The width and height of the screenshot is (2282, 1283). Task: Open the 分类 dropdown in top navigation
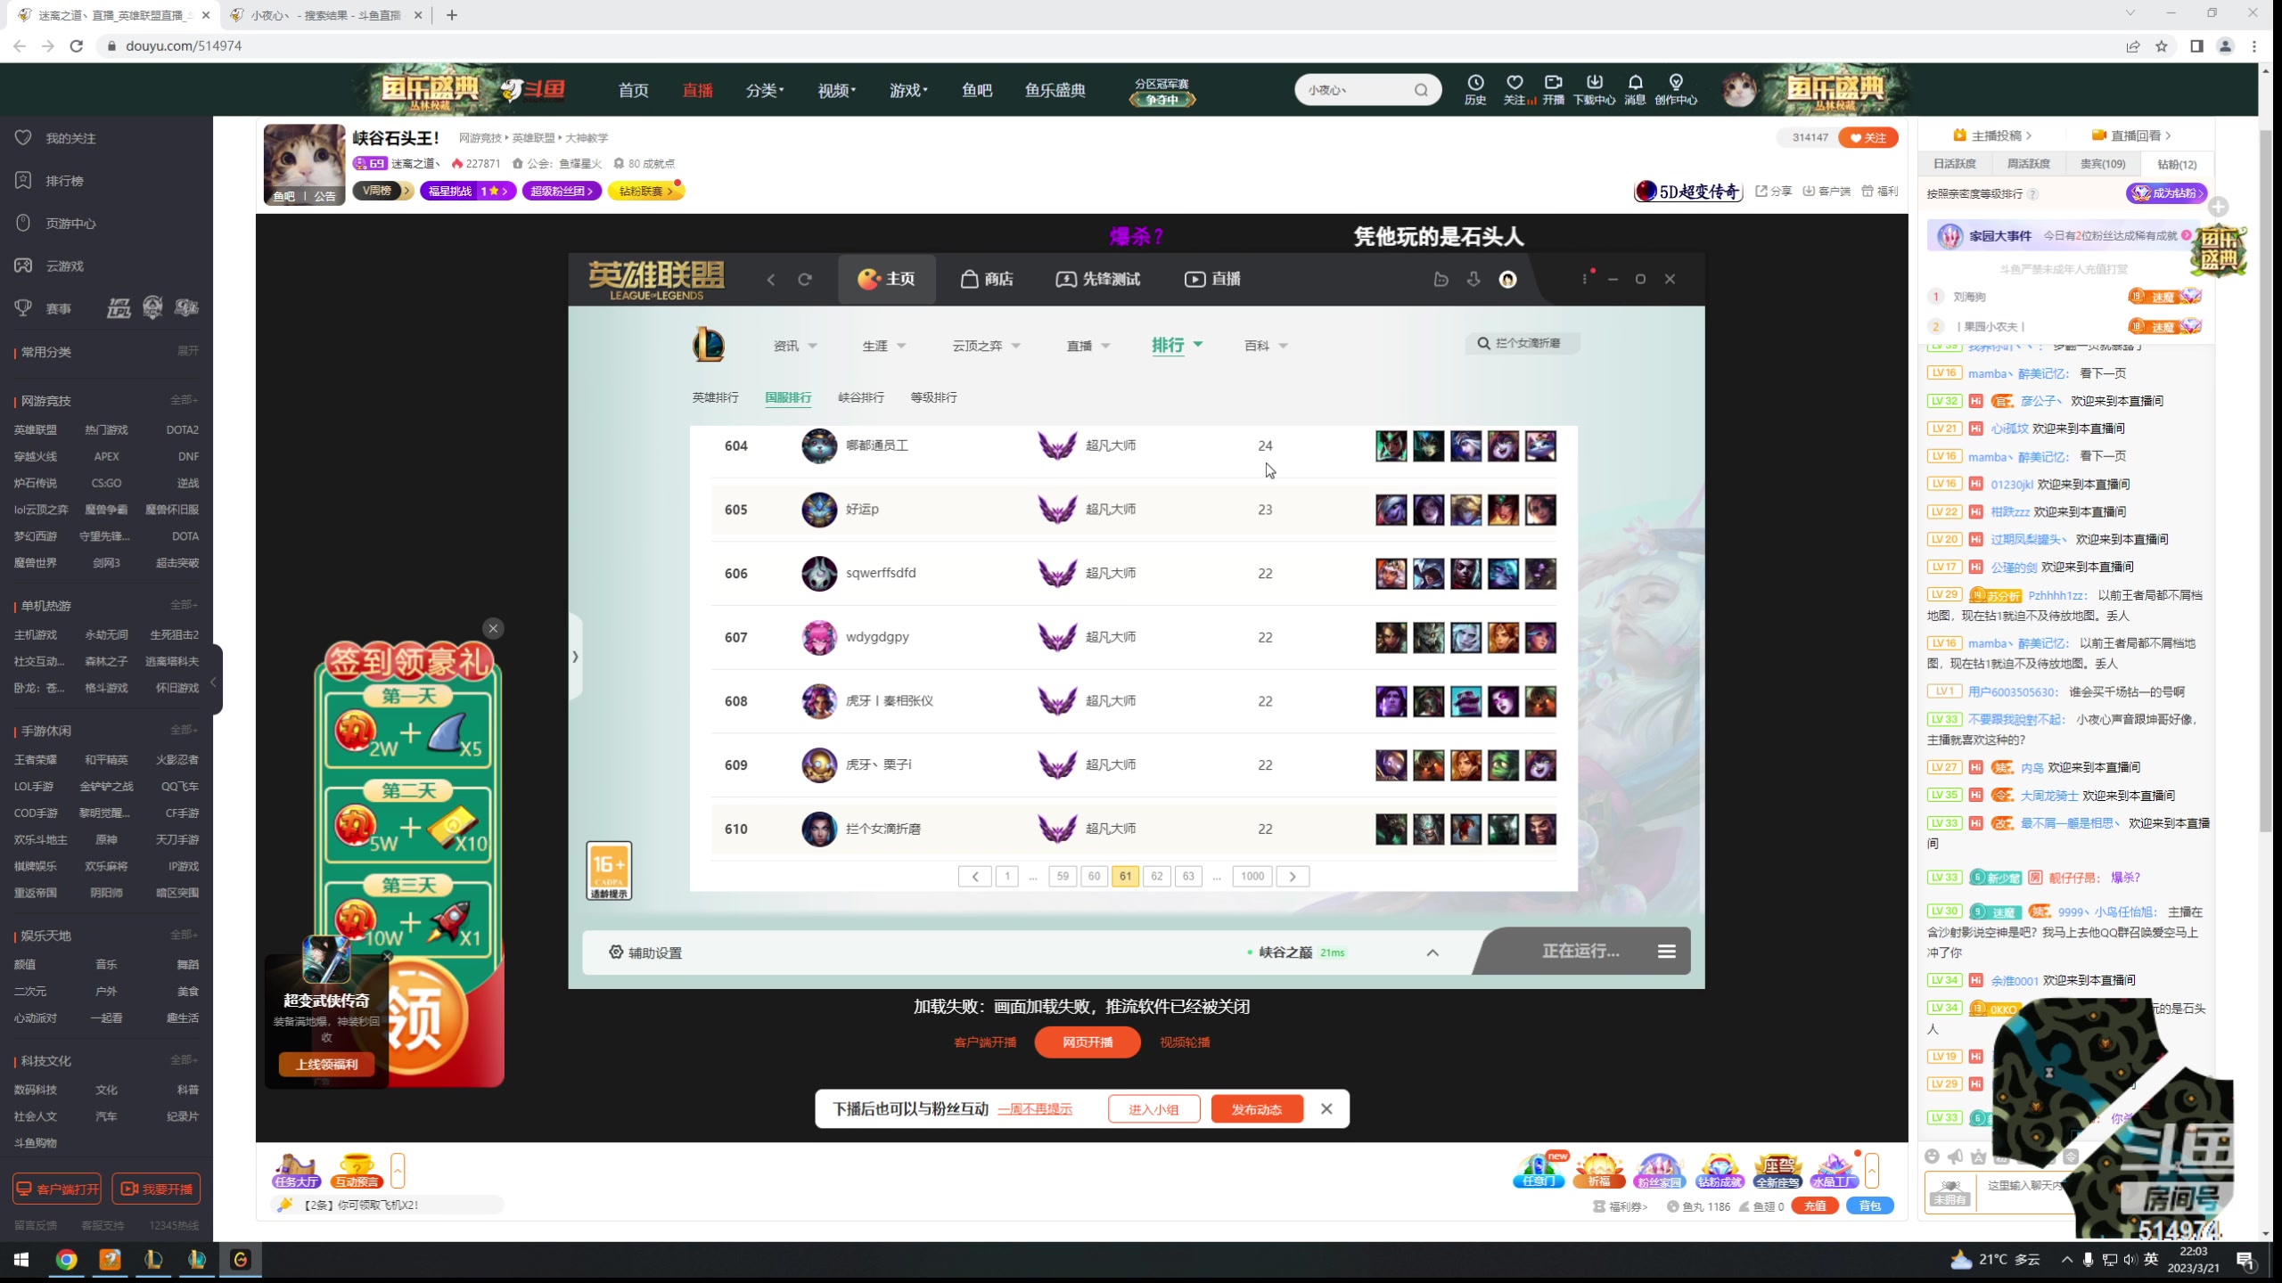(764, 90)
